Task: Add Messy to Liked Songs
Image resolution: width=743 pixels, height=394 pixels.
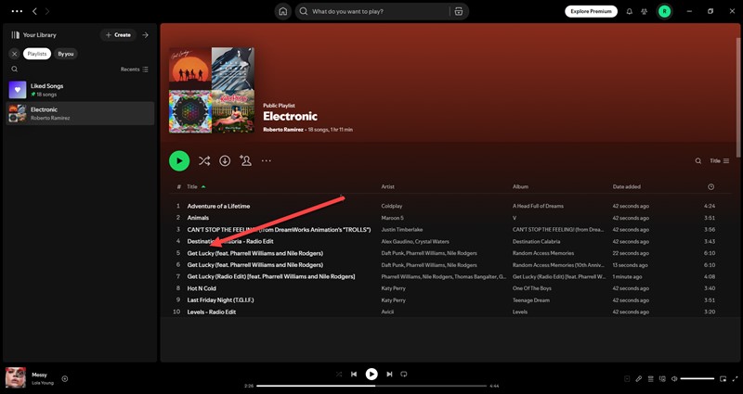Action: pyautogui.click(x=65, y=379)
